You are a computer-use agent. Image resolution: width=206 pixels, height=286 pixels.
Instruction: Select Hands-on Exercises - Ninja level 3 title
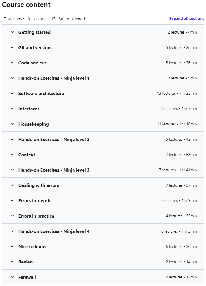54,170
